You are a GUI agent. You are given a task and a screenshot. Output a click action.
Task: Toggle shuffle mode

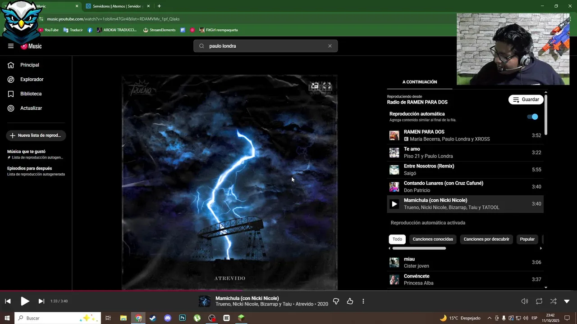coord(553,301)
